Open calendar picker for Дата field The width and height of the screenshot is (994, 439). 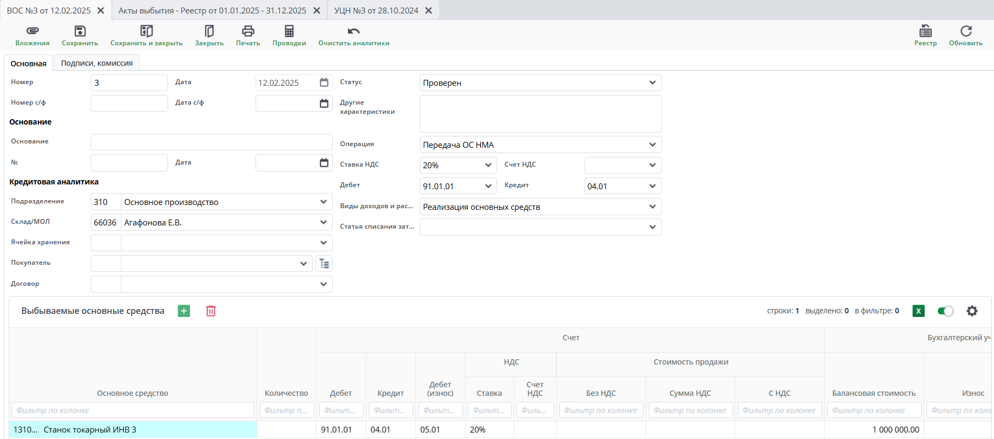click(324, 83)
